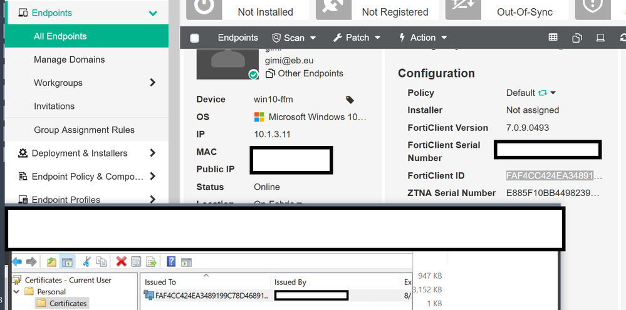Viewport: 626px width, 310px height.
Task: Expand Endpoint Policy & Components arrow
Action: pyautogui.click(x=152, y=177)
